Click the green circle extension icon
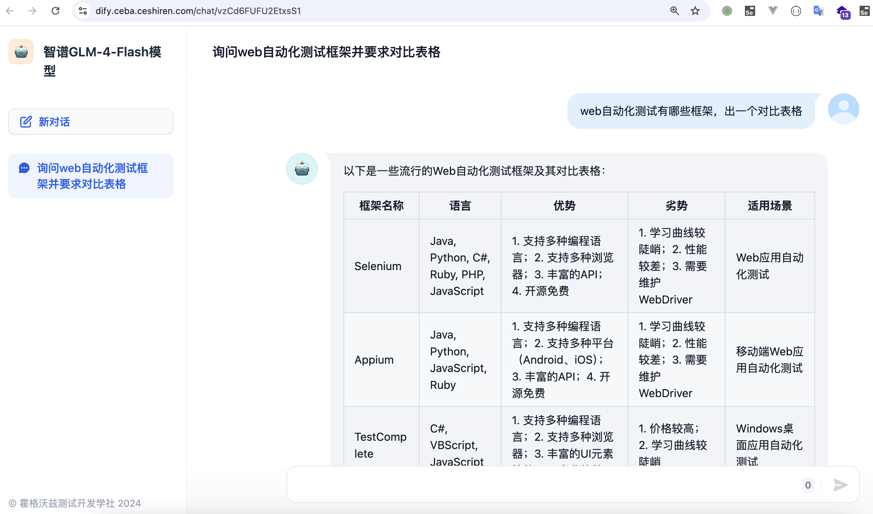873x514 pixels. (x=727, y=11)
